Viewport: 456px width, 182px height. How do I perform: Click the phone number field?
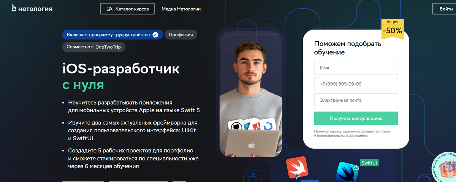click(356, 84)
